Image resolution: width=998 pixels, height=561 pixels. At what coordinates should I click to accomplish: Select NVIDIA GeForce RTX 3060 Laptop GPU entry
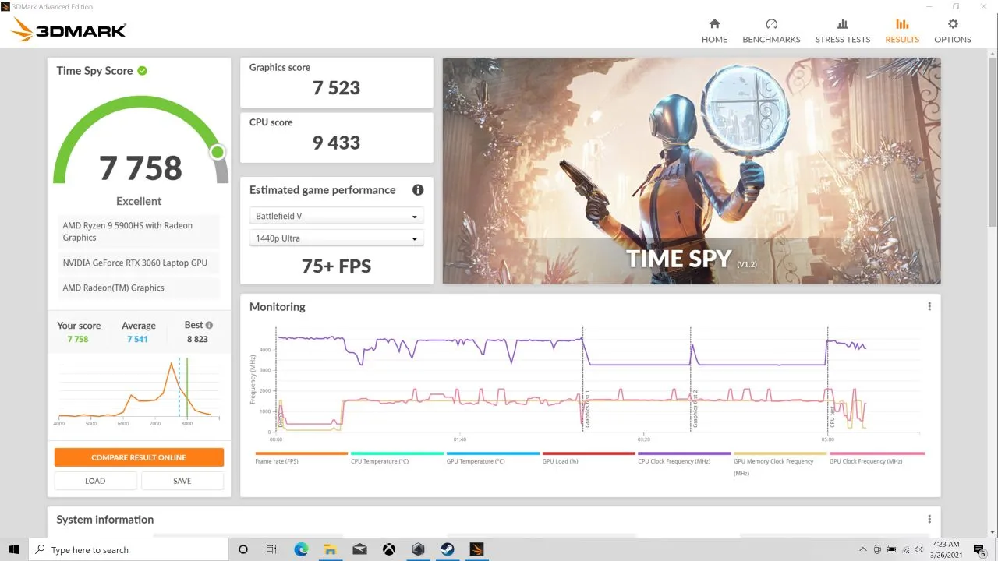[139, 263]
